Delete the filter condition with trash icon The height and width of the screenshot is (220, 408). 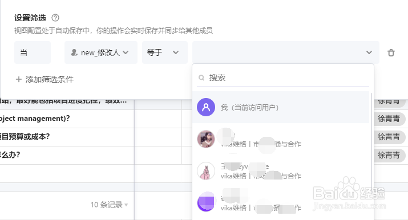[391, 53]
